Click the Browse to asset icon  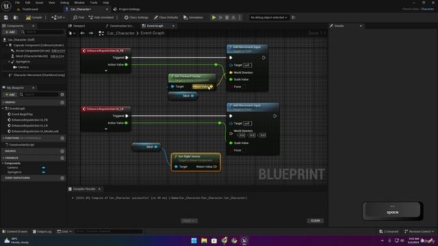[x=16, y=17]
